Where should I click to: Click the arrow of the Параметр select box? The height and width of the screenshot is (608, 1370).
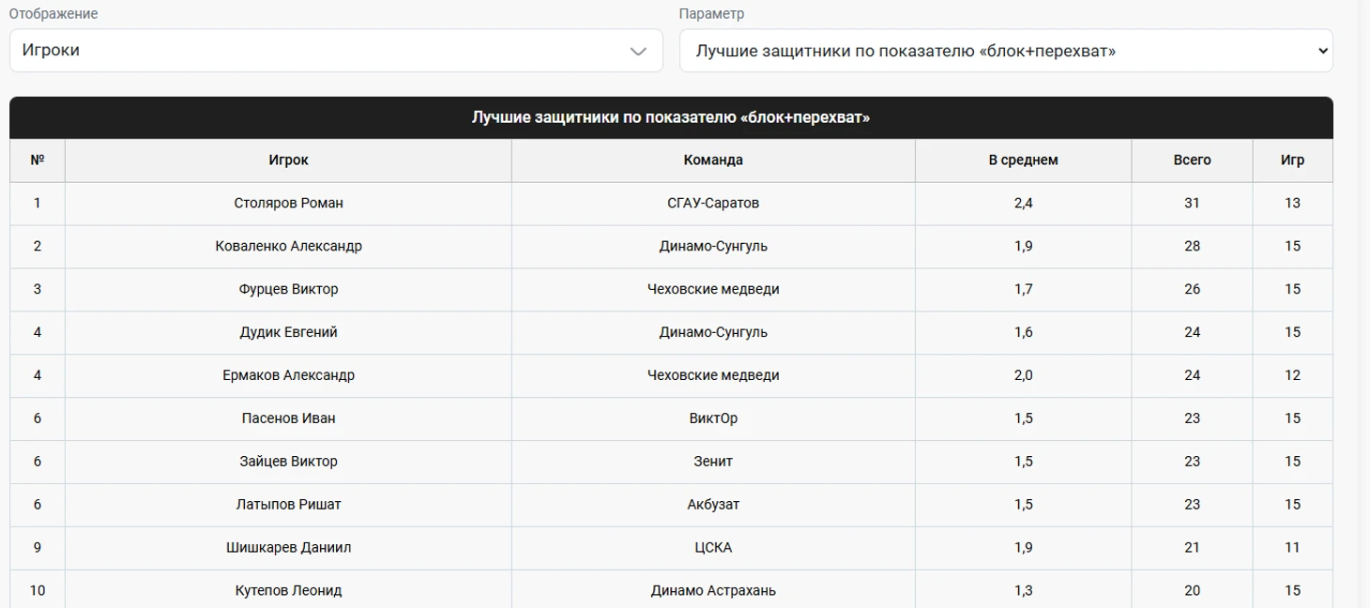[1322, 51]
